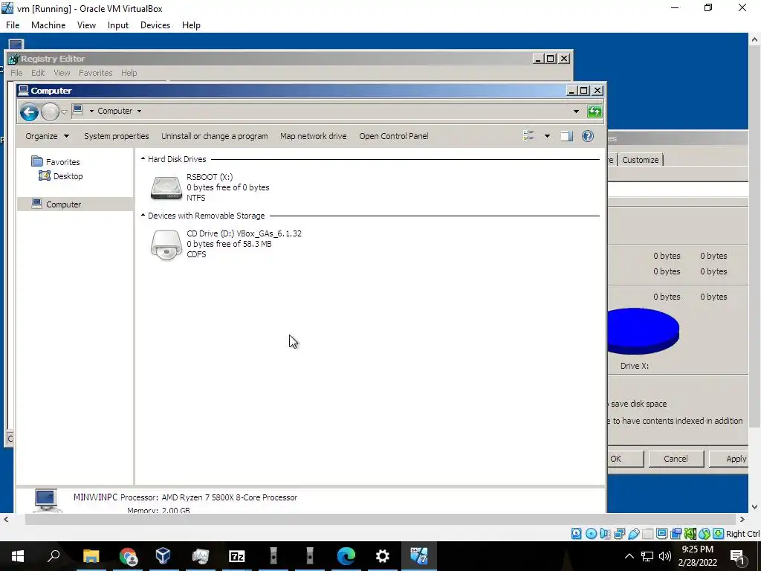
Task: Open the VirtualBox Input menu
Action: 118,25
